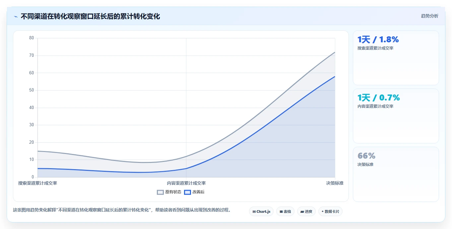Click the chart title 不同渠道在转化观察窗口延长后的累计转化变化
452x229 pixels.
point(90,17)
